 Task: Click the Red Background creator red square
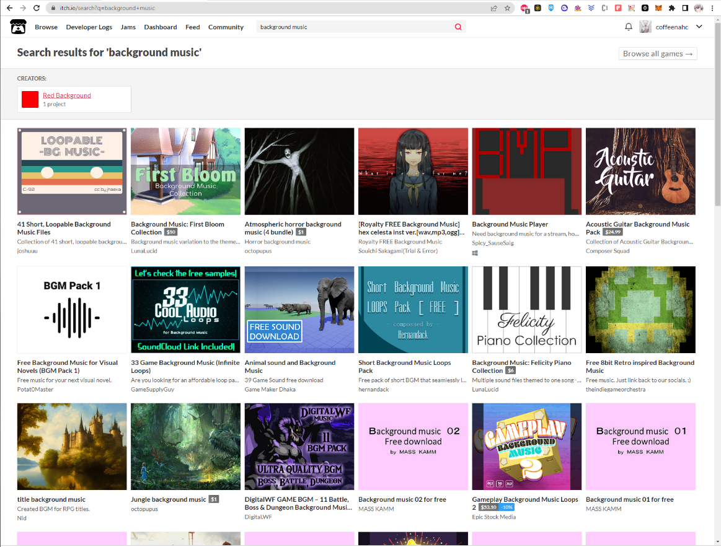click(x=30, y=99)
